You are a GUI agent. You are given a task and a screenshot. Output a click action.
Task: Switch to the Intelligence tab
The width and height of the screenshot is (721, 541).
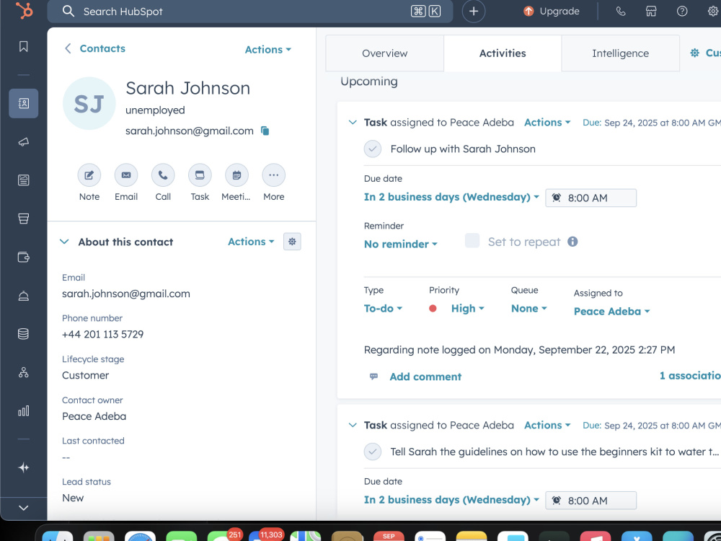[x=620, y=53]
